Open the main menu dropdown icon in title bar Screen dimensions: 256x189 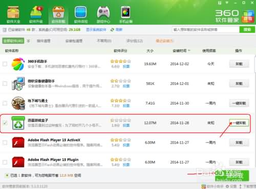pyautogui.click(x=227, y=3)
